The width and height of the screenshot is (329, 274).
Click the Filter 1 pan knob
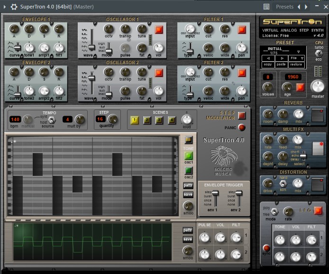241,48
